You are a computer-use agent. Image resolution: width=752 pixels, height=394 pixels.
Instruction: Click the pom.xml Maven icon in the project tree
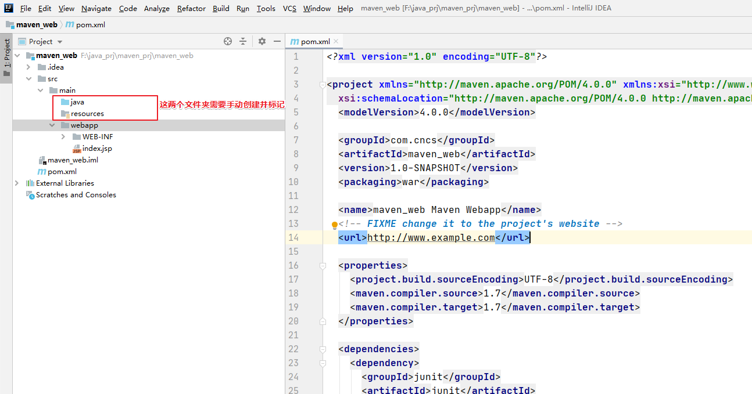[x=42, y=172]
